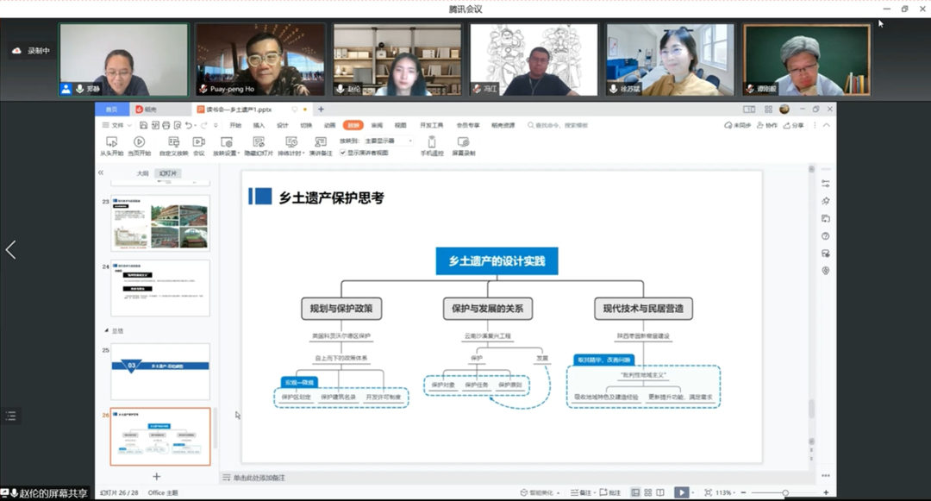Open the 设计 ribbon tab
Viewport: 931px width, 501px height.
point(283,125)
